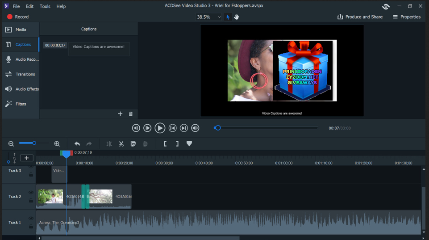The image size is (429, 240).
Task: Open the Transitions panel
Action: [x=21, y=74]
